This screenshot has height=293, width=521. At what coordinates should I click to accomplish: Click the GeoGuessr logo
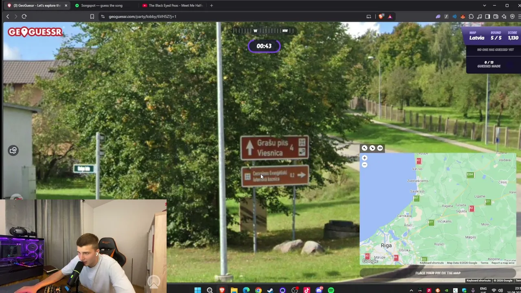point(35,32)
